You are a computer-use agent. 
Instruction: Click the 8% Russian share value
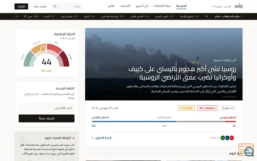click(x=235, y=126)
